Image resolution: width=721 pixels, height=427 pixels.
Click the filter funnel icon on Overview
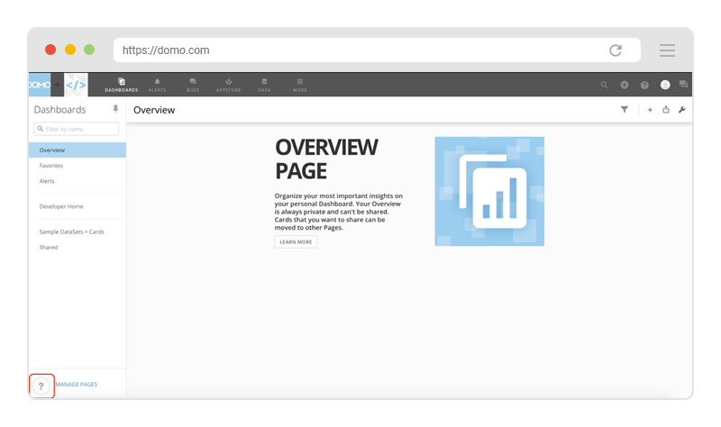(624, 110)
